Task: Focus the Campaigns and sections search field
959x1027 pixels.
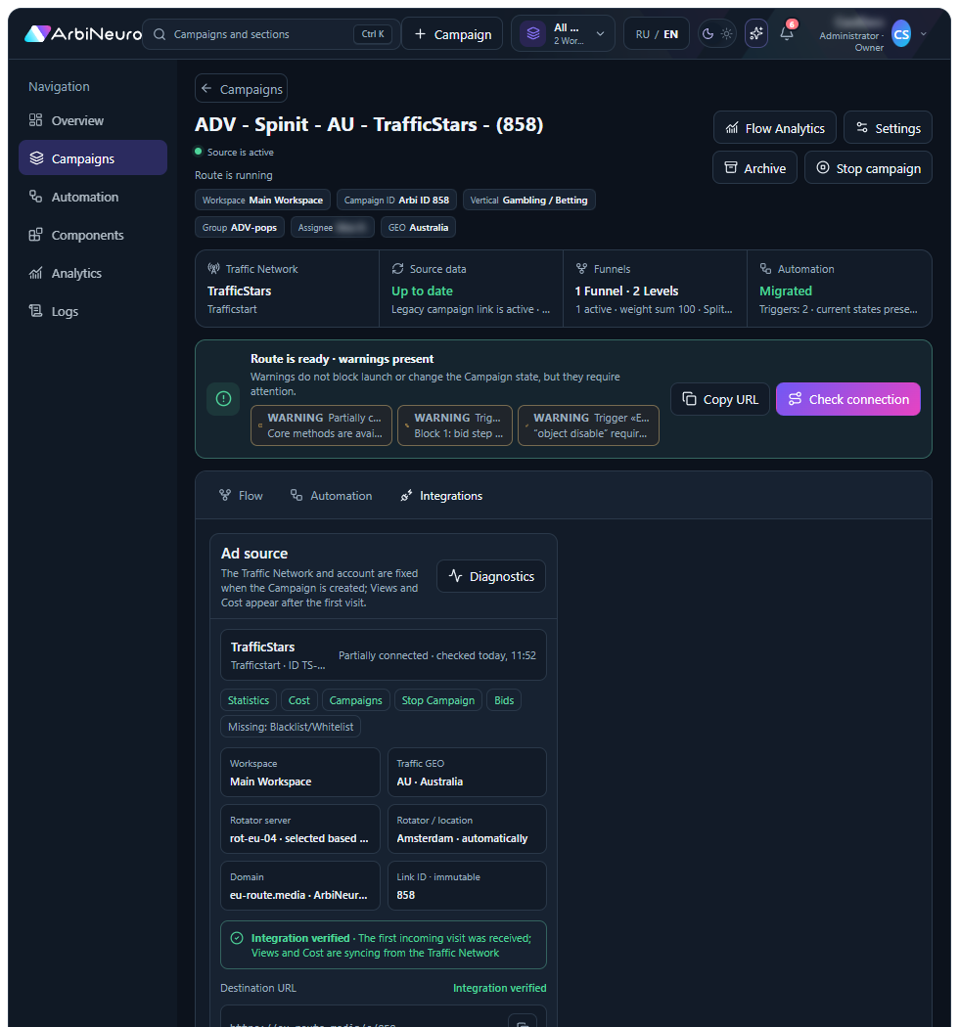Action: click(270, 34)
